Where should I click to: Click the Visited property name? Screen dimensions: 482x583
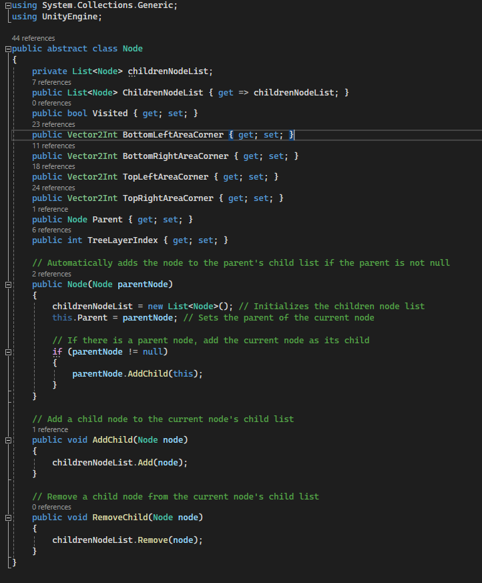[x=110, y=114]
